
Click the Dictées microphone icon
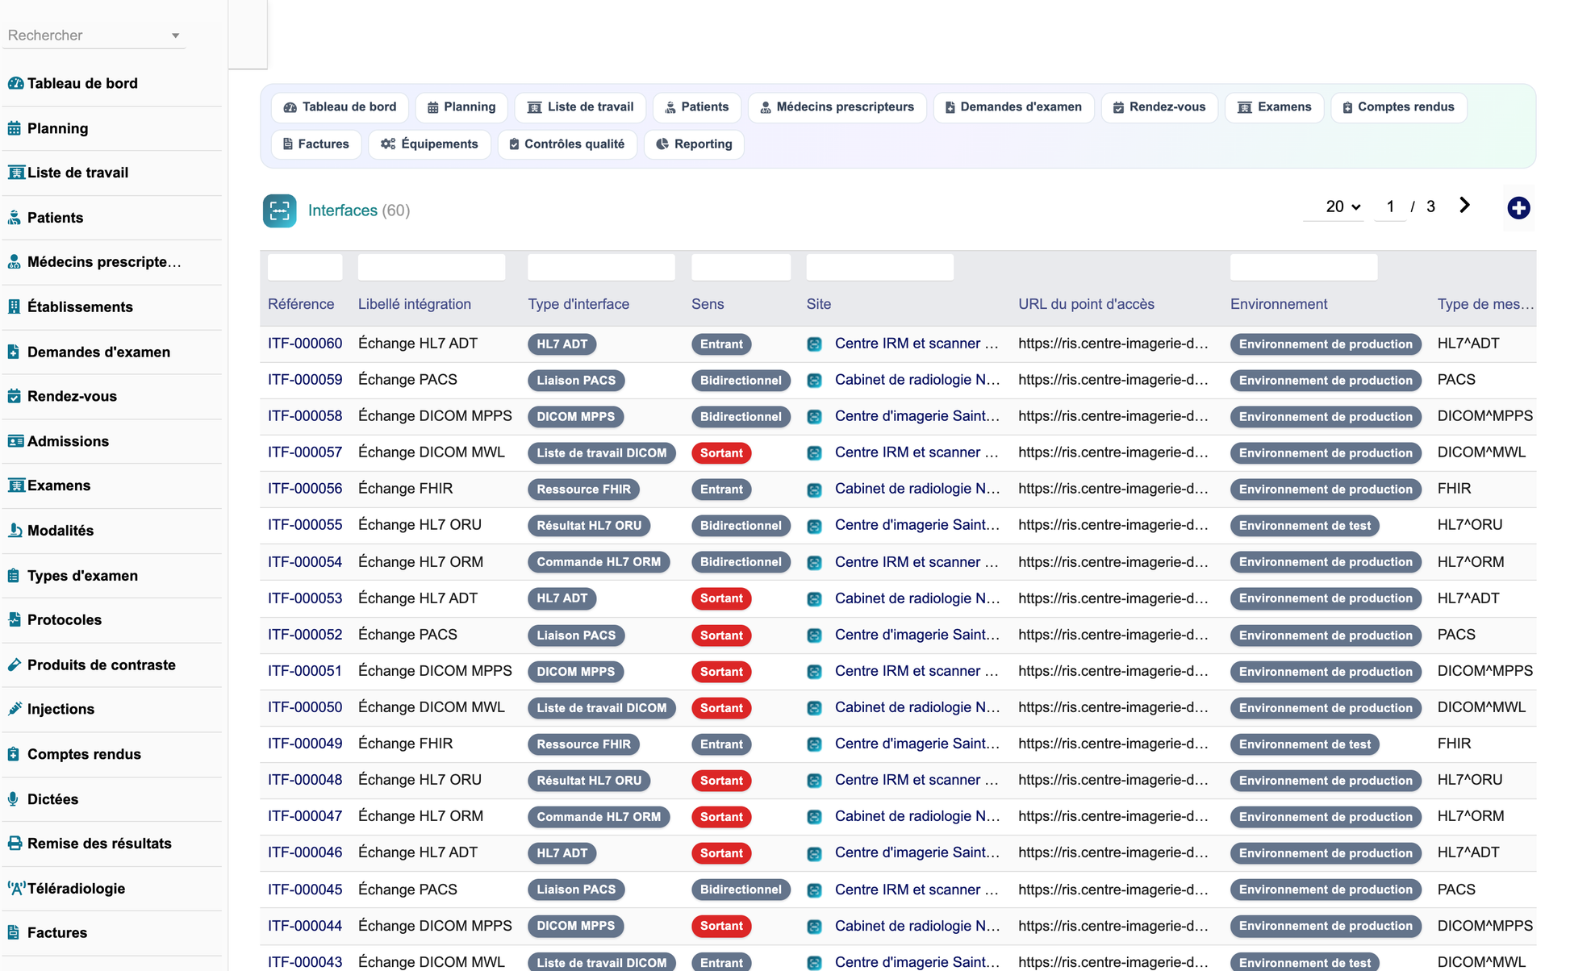14,799
